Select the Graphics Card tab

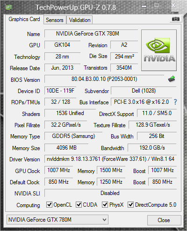point(24,19)
